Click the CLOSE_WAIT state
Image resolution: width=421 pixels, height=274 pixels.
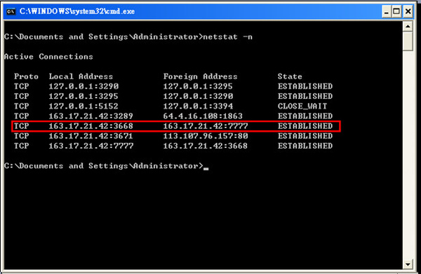point(302,107)
